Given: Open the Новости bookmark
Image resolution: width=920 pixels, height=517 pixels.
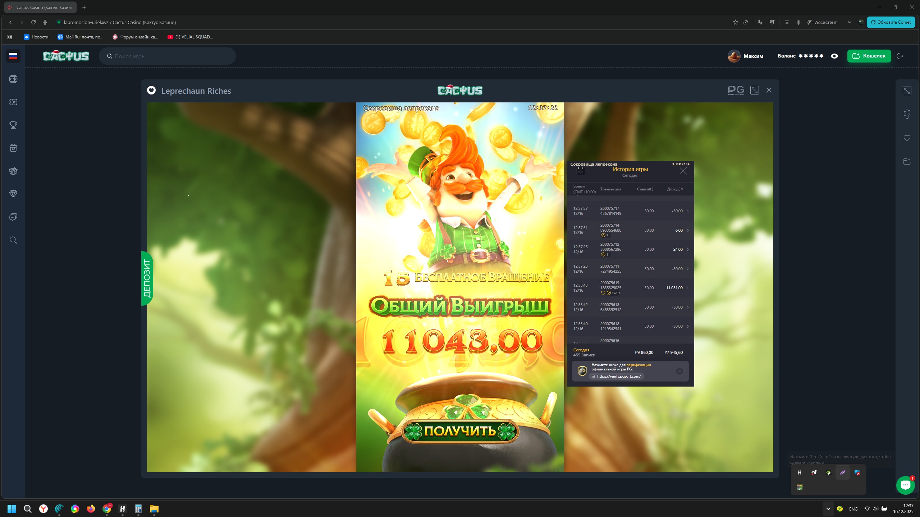Looking at the screenshot, I should click(x=36, y=37).
